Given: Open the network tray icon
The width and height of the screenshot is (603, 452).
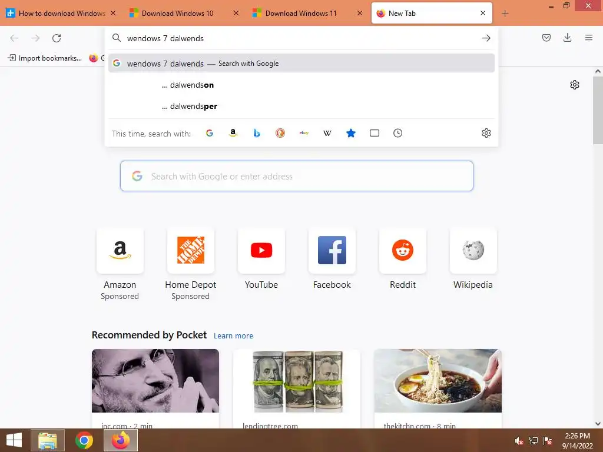Looking at the screenshot, I should pos(534,441).
